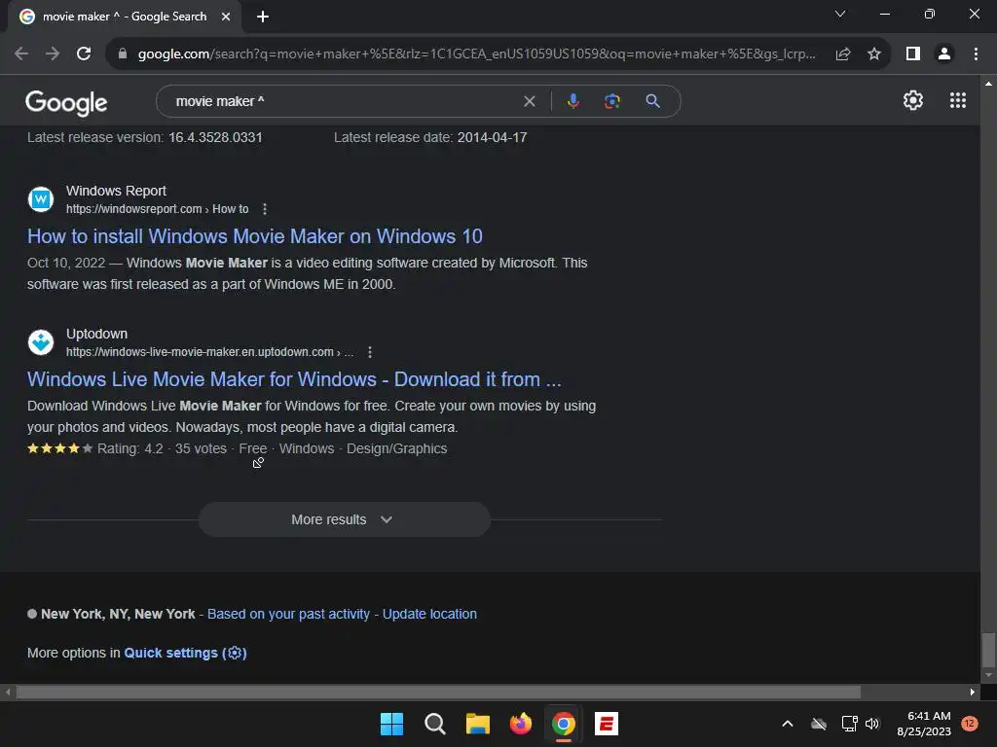The image size is (997, 747).
Task: Click the scroll up arrow
Action: coord(988,84)
